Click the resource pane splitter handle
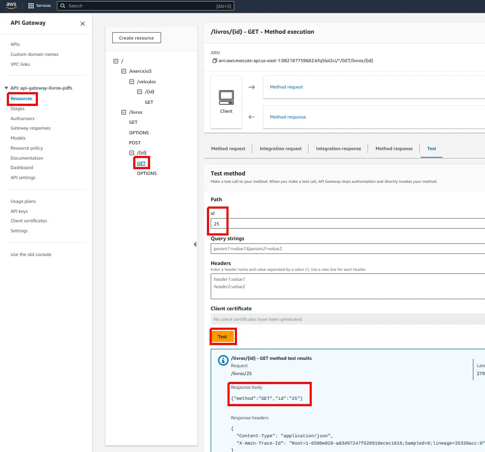The width and height of the screenshot is (485, 452). (x=195, y=244)
